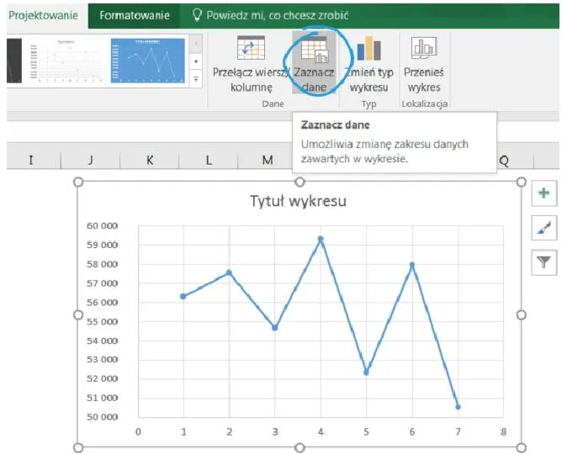Open Zaznacz dane dialog
The height and width of the screenshot is (454, 562).
click(314, 63)
